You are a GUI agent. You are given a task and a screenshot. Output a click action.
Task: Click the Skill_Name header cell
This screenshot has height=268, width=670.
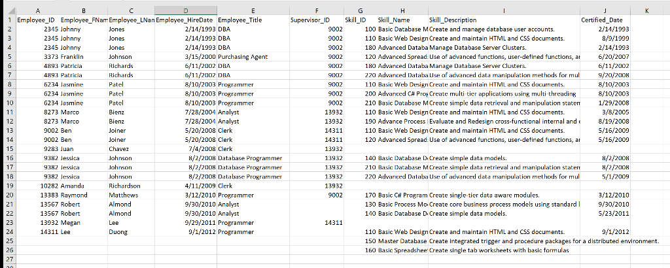pos(402,20)
